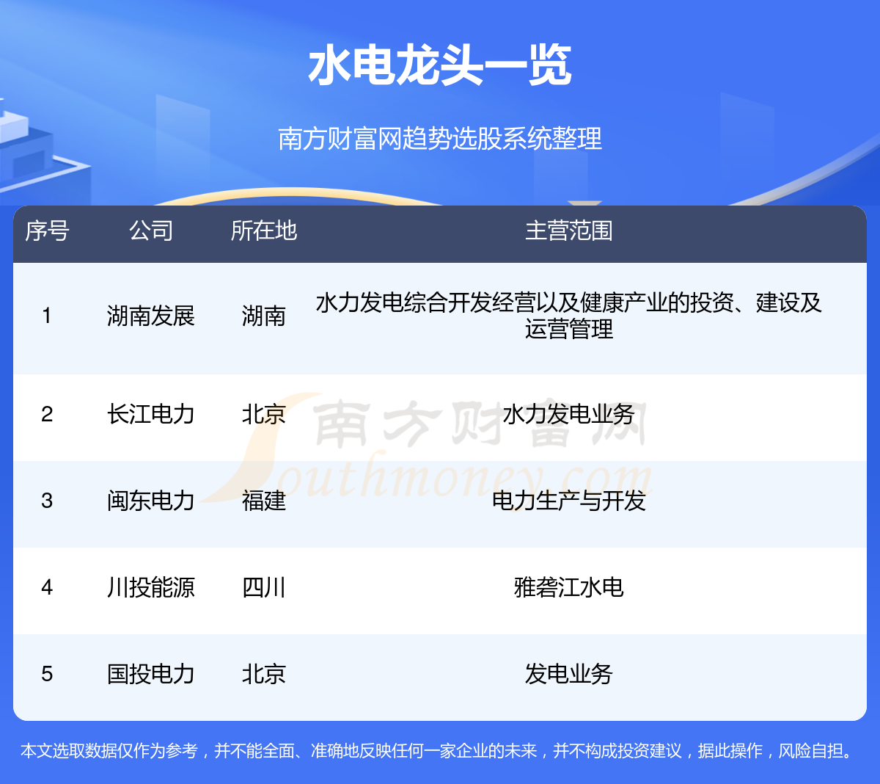Click 北京 in the 长江电力 row
This screenshot has height=784, width=880.
coord(264,415)
